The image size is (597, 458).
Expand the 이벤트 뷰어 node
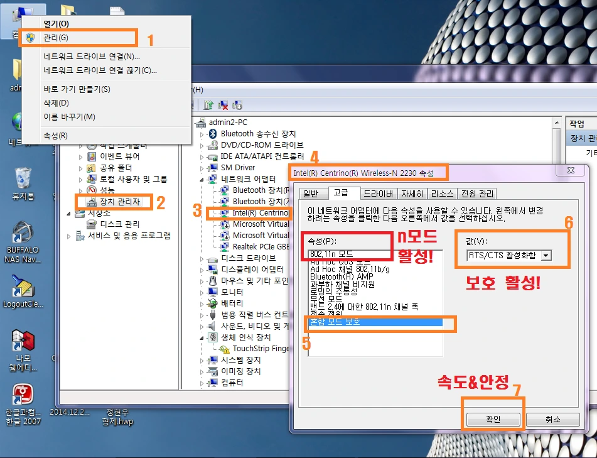[x=80, y=156]
